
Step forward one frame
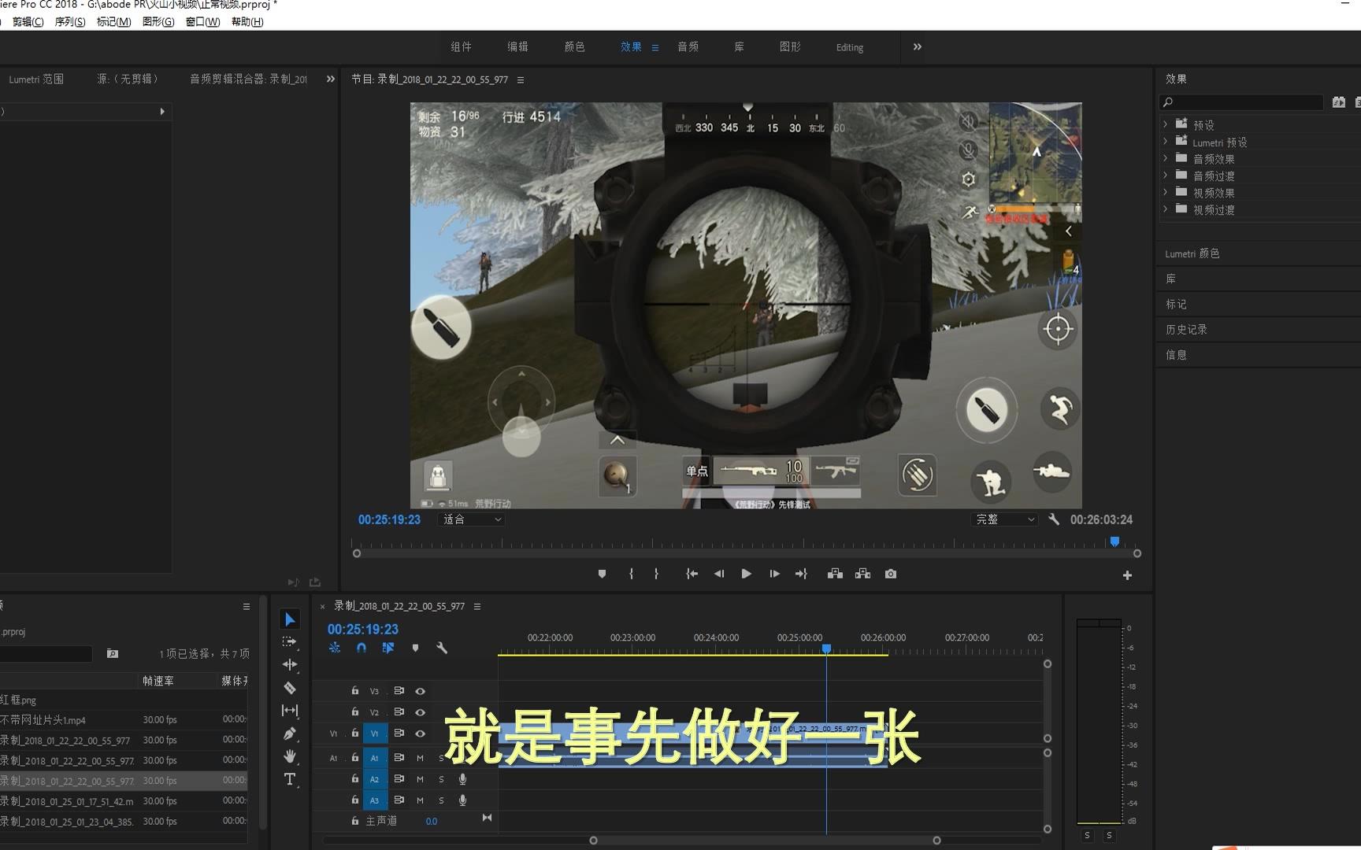point(774,574)
